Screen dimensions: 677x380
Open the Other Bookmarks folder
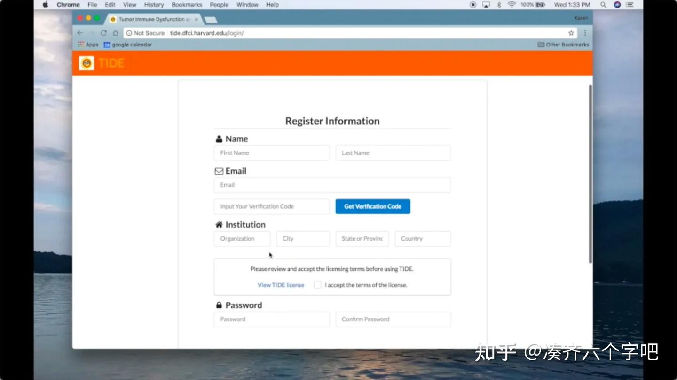click(563, 44)
